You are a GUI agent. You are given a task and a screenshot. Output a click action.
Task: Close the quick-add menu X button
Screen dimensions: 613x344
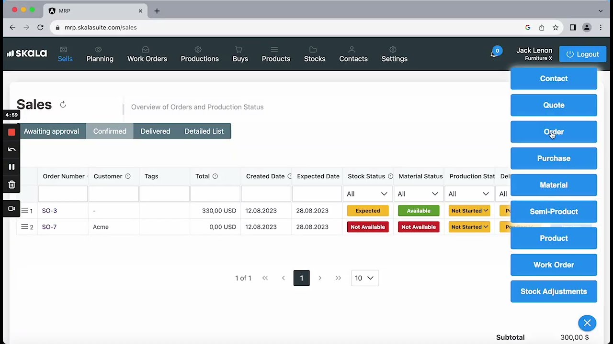click(x=587, y=323)
